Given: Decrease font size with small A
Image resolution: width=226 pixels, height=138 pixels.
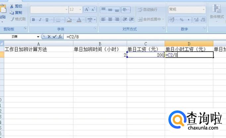Looking at the screenshot, I should click(93, 10).
